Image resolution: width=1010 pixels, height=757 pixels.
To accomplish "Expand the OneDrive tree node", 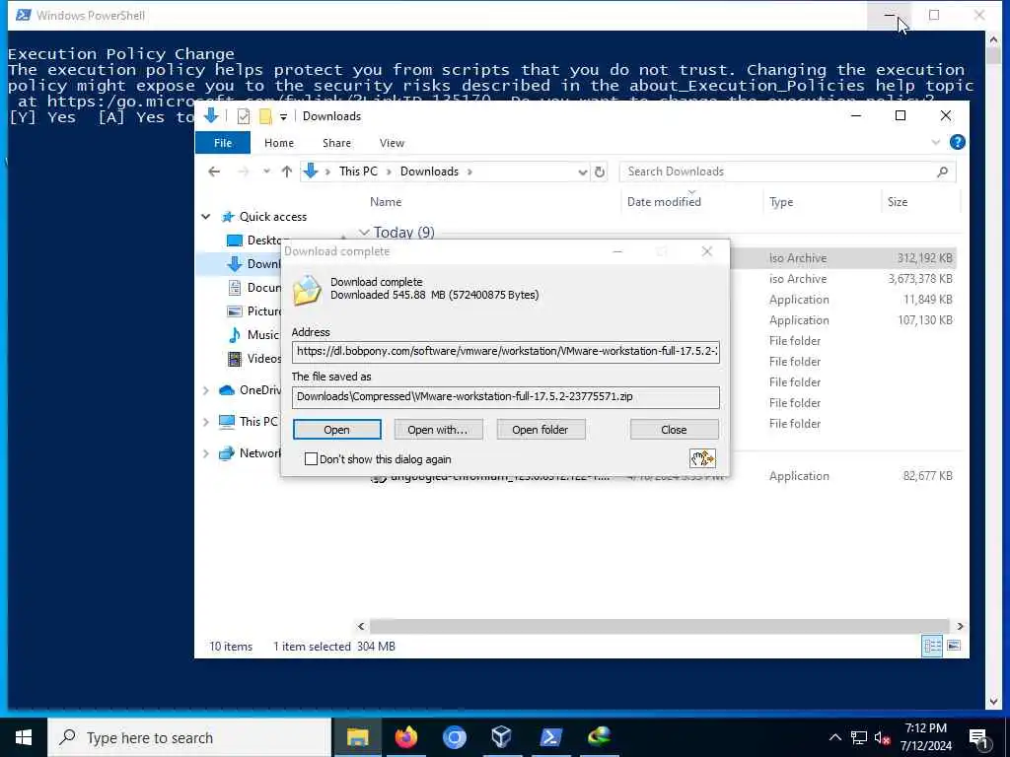I will pos(206,390).
